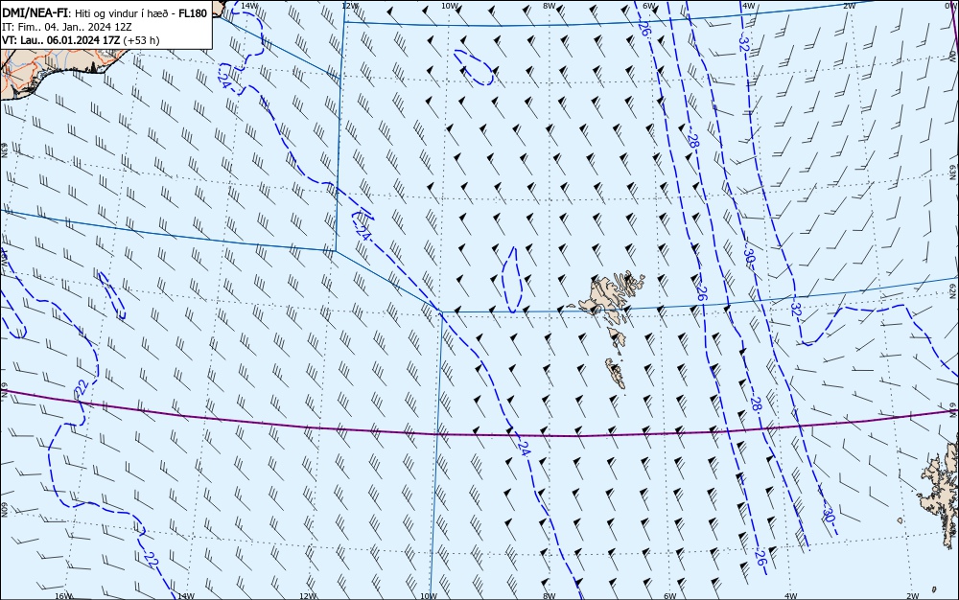Click the 32 isotherm label nearest the top edge
The width and height of the screenshot is (959, 600).
(744, 44)
